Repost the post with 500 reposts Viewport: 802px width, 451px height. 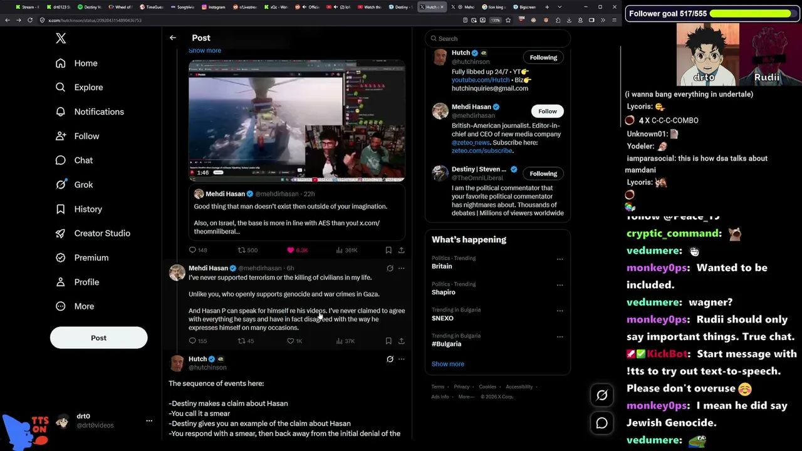click(x=241, y=250)
